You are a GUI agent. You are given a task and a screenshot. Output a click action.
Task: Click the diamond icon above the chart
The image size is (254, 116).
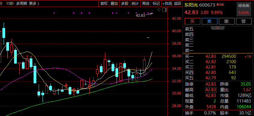159,10
